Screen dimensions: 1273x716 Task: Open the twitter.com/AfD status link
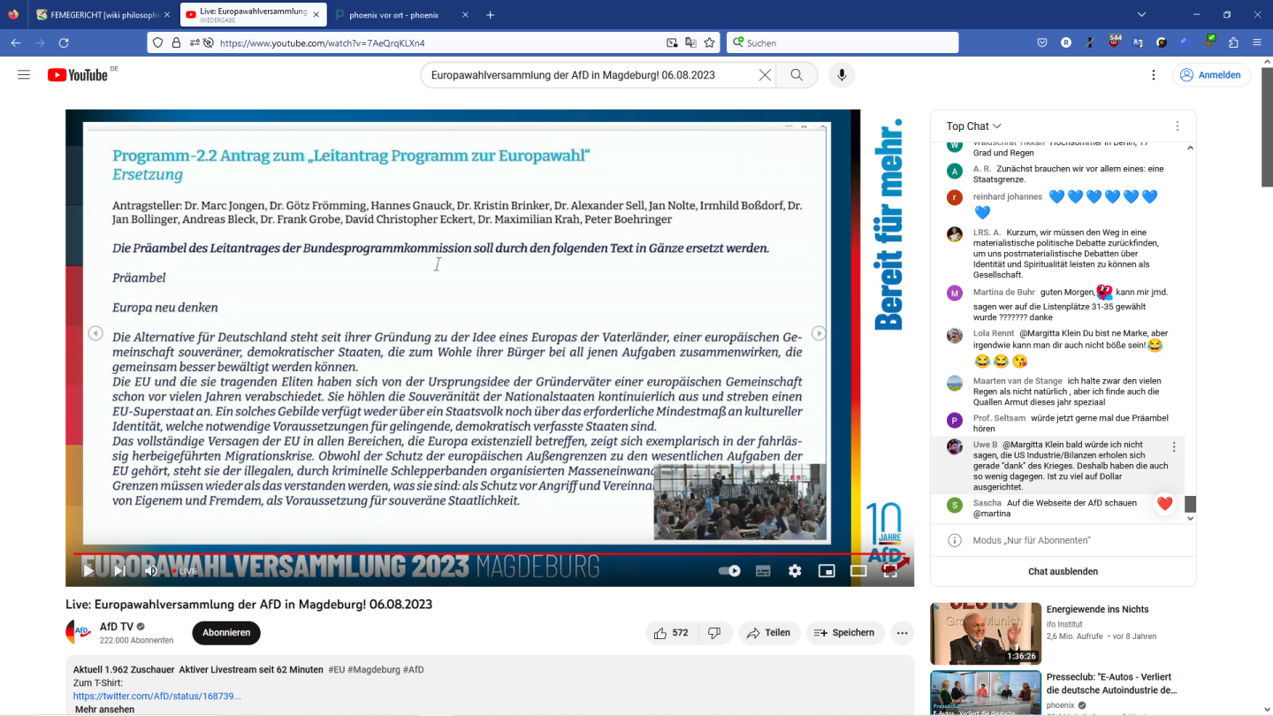156,697
